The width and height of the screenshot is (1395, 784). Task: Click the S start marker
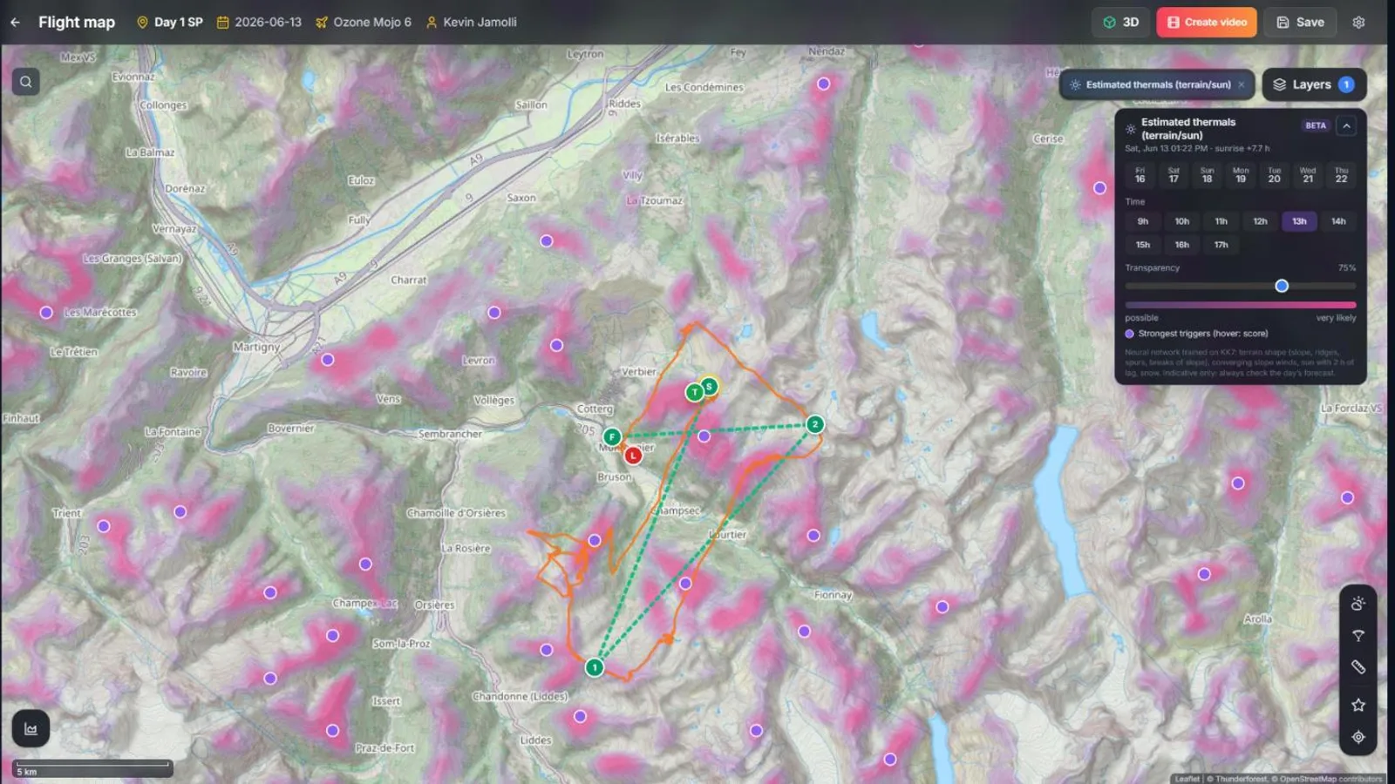(x=710, y=386)
